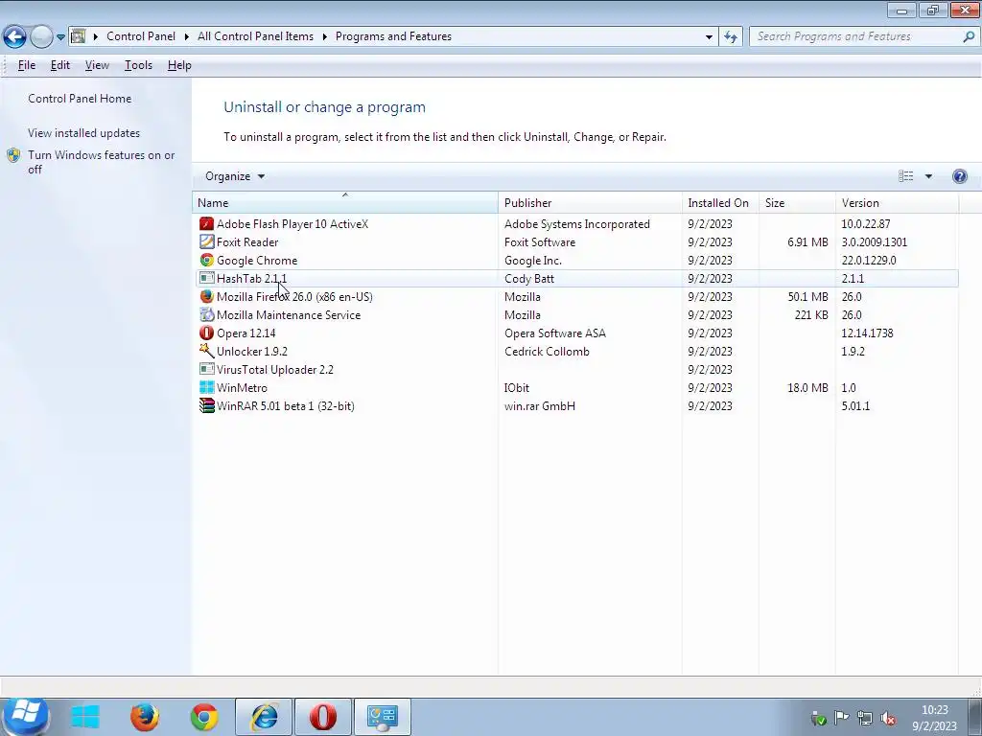
Task: Go to Control Panel Home
Action: point(80,99)
